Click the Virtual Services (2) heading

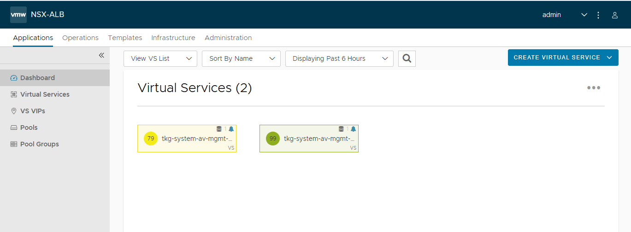pyautogui.click(x=195, y=88)
